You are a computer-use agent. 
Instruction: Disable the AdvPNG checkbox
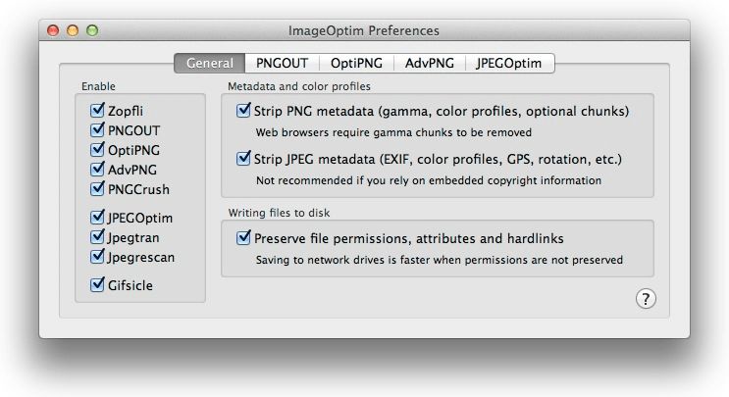(97, 170)
